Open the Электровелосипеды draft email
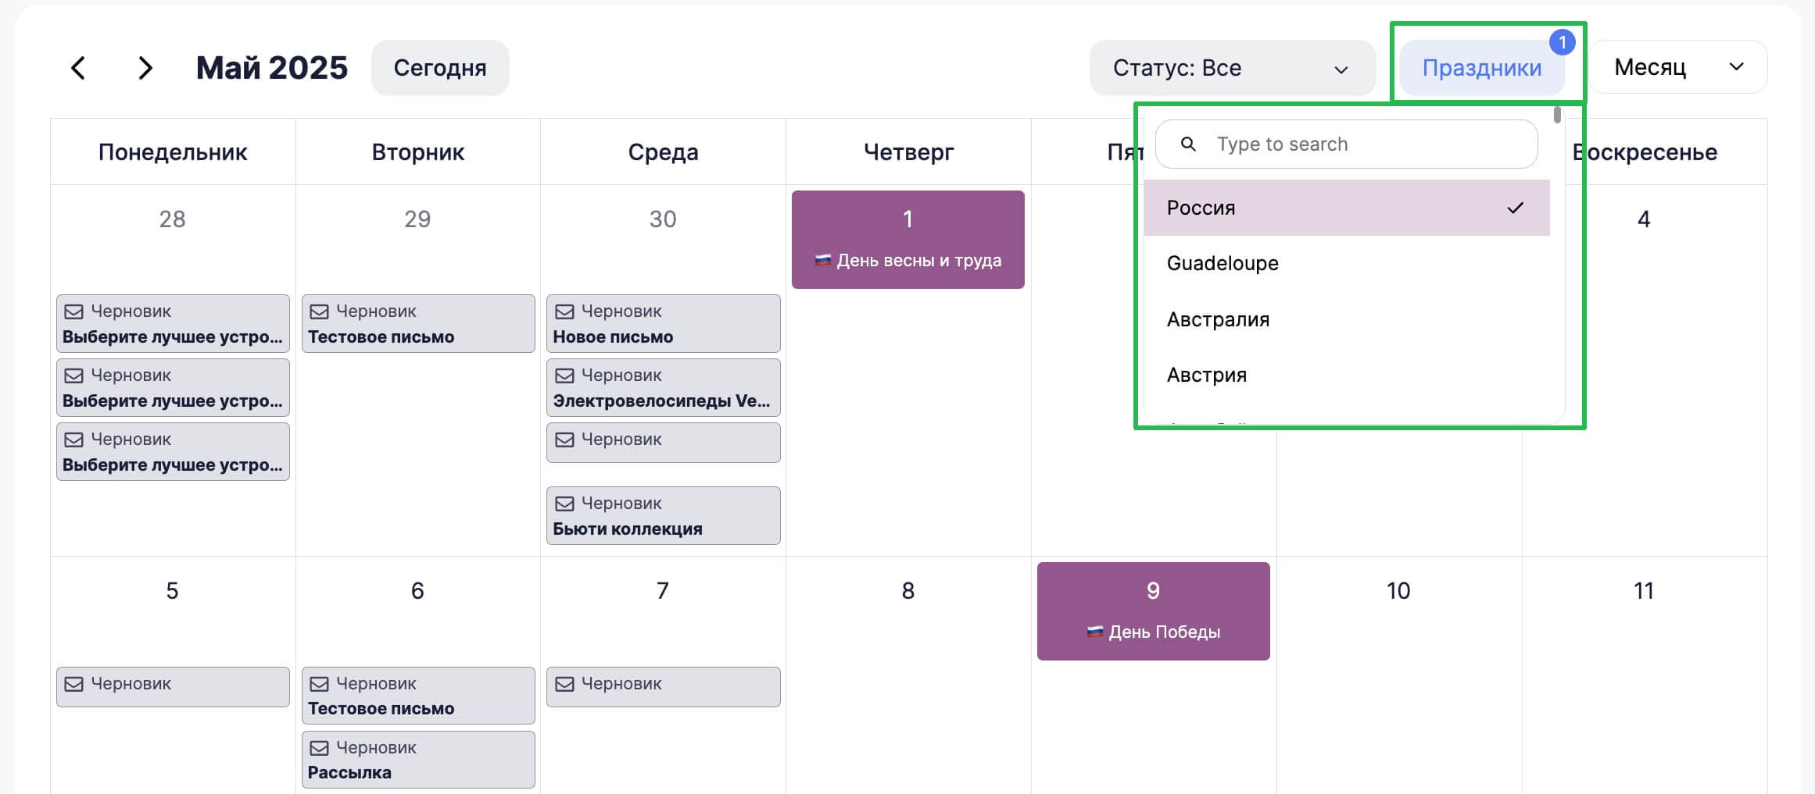This screenshot has width=1815, height=794. (663, 387)
